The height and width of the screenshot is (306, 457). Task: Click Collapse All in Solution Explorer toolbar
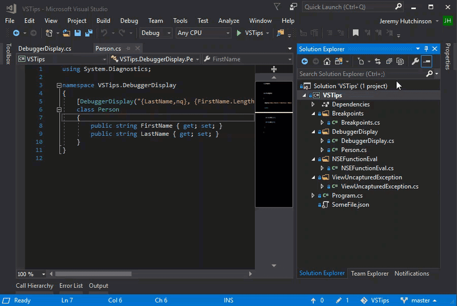tap(389, 61)
